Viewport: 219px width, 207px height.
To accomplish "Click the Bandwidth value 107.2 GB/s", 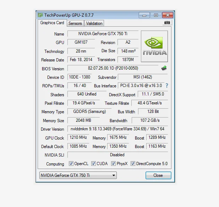I will coord(150,120).
